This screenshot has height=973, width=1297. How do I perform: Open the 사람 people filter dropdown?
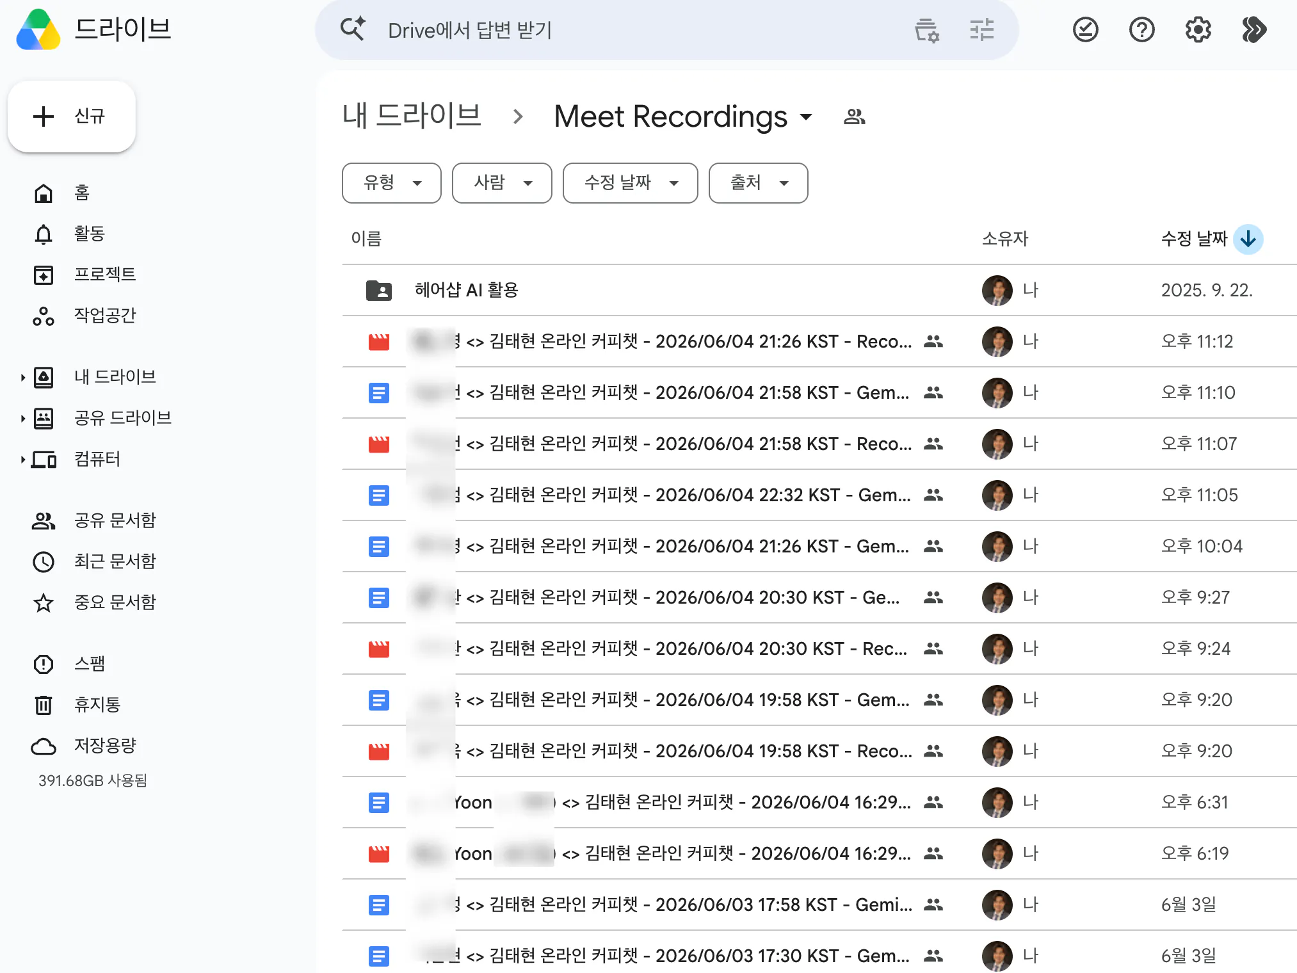point(502,183)
